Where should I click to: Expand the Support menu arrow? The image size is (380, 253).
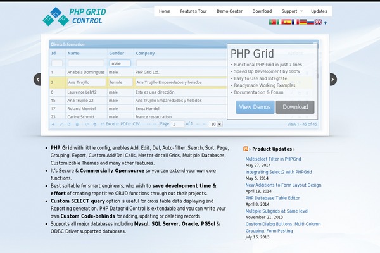point(301,11)
